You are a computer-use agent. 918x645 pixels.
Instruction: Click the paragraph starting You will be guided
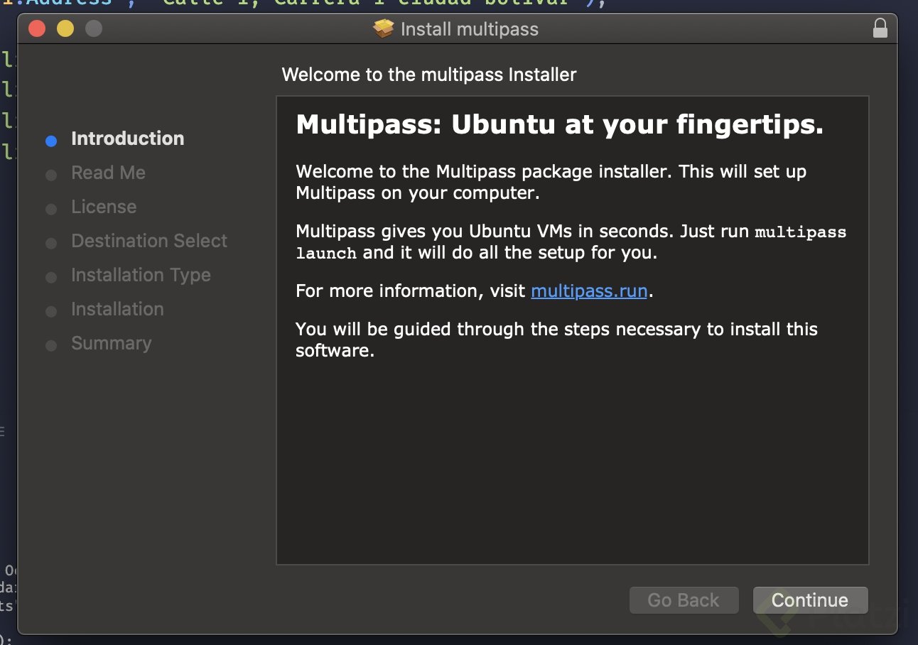point(556,339)
